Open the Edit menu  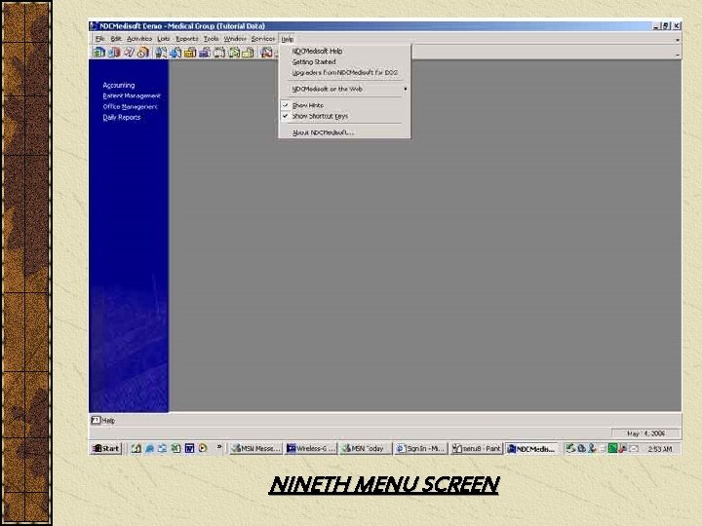tap(116, 39)
